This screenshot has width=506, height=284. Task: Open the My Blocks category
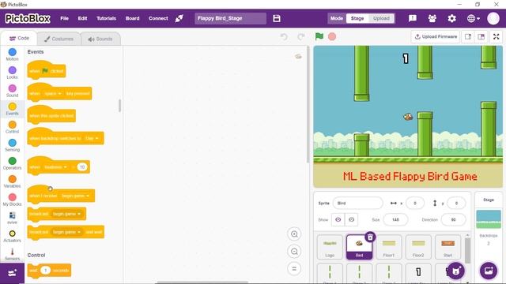tap(13, 200)
